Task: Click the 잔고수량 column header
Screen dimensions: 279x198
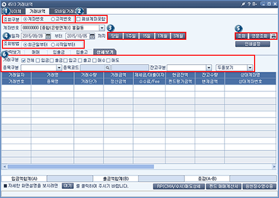Action: (210, 75)
